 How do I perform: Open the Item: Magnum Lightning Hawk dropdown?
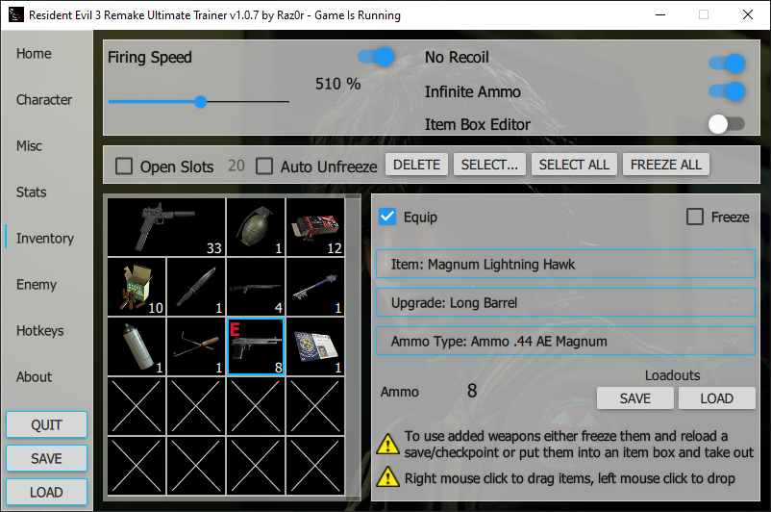click(564, 265)
